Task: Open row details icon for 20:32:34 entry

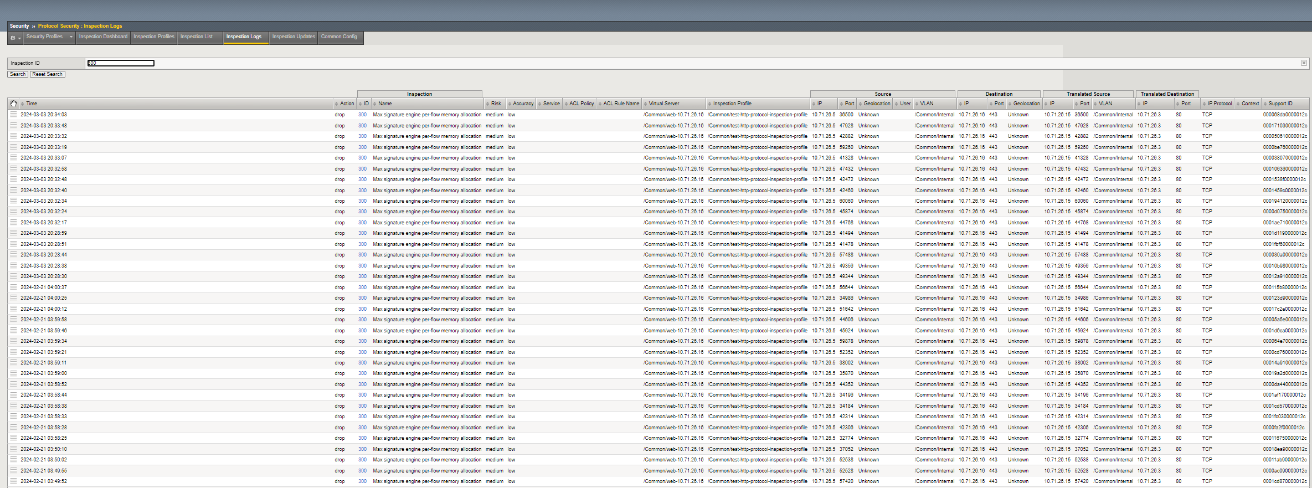Action: coord(13,201)
